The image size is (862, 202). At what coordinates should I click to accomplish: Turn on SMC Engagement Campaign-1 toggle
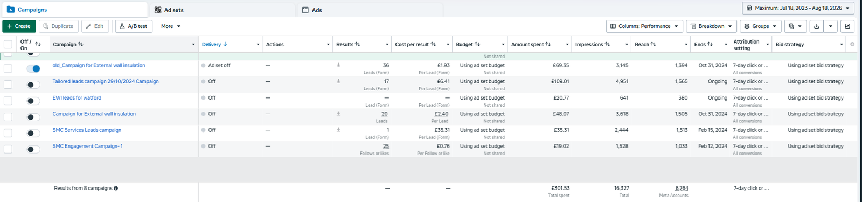pos(33,149)
